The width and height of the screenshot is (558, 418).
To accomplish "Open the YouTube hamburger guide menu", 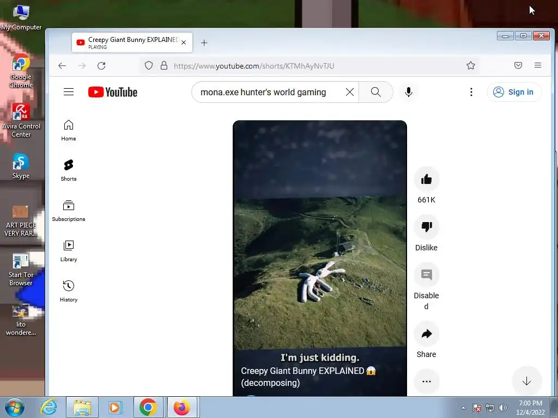I will point(69,92).
